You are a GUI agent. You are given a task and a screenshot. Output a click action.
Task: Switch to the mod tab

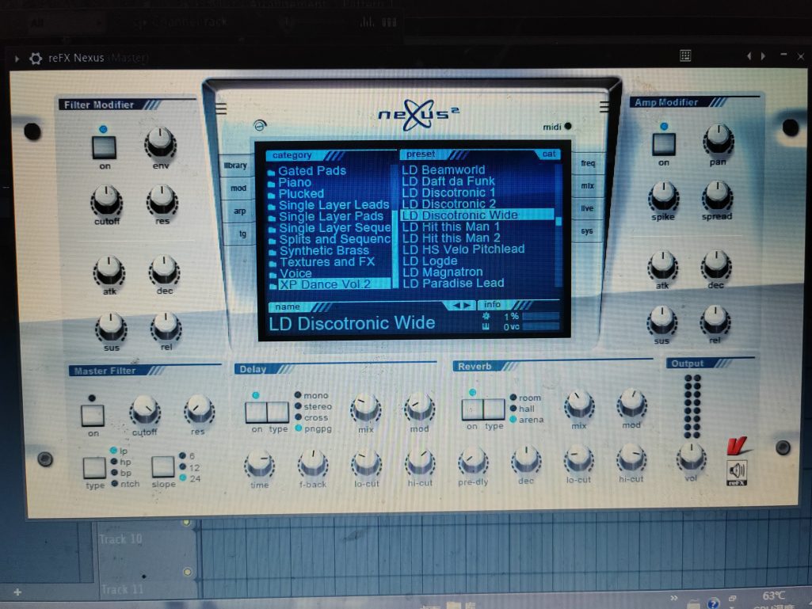[x=238, y=188]
